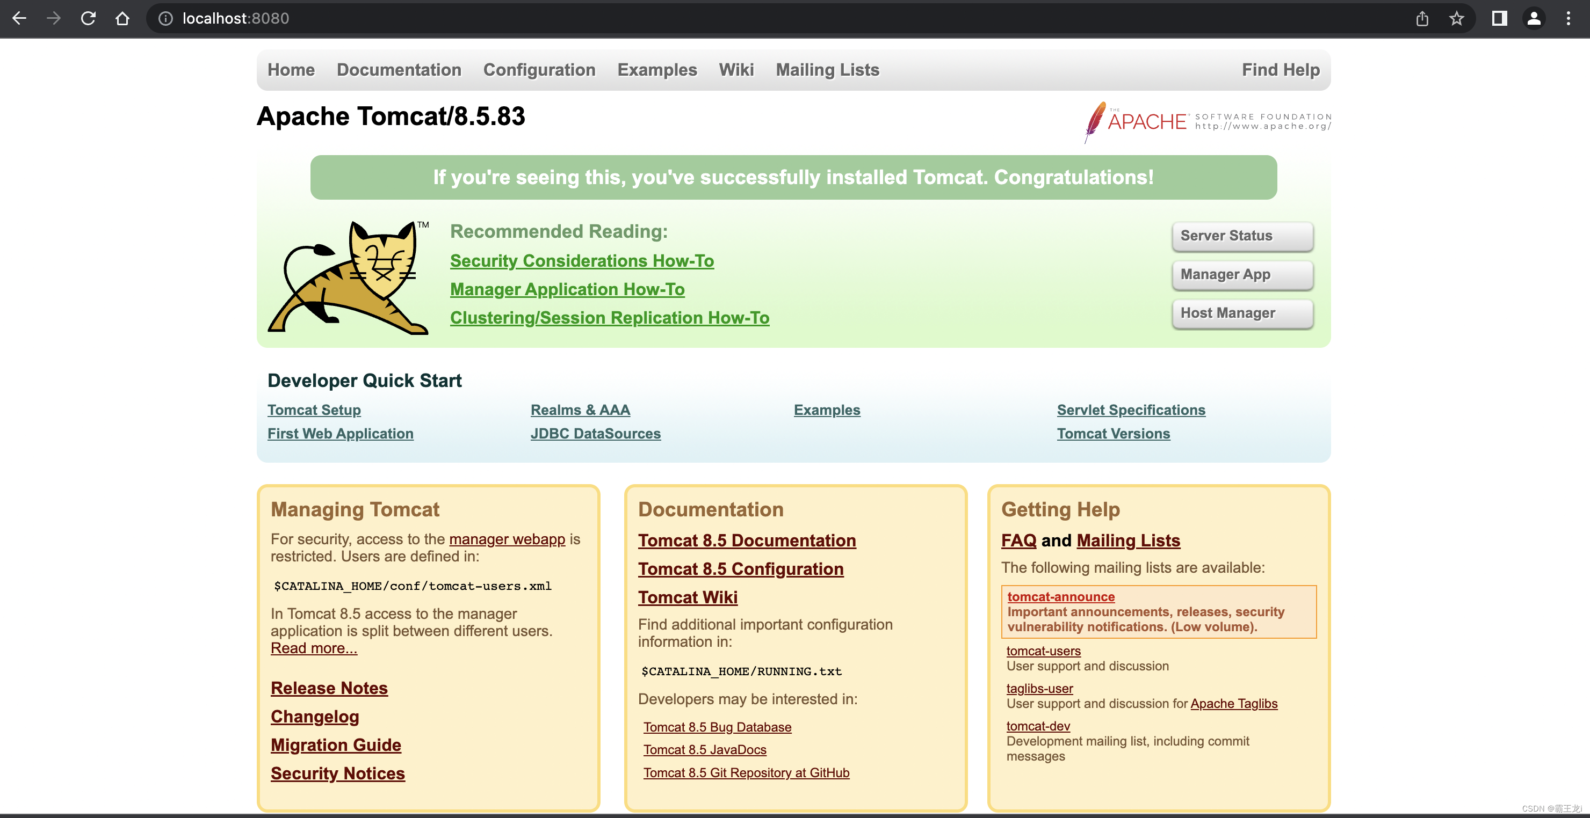Reload the page with refresh icon

click(x=88, y=18)
